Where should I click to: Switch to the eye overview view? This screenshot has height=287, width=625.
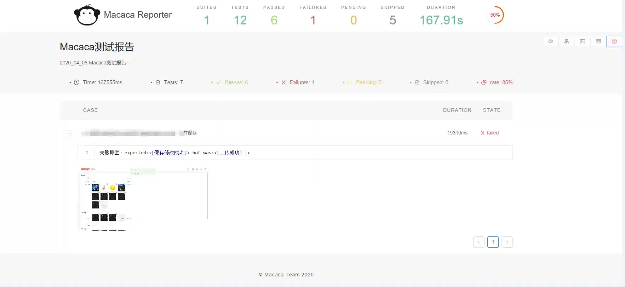(x=551, y=41)
